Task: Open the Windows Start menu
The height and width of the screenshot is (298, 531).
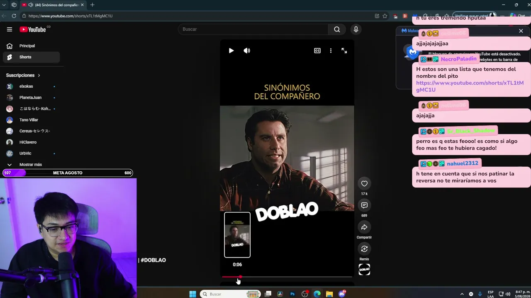Action: pos(192,294)
